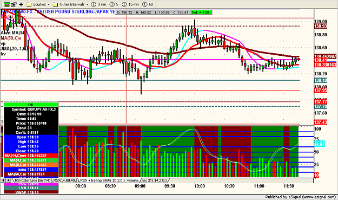Click the green Net +1.28 box
338x200 pixels.
pyautogui.click(x=201, y=12)
